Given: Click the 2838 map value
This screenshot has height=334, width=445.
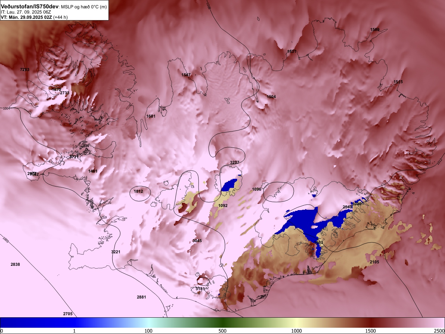Looking at the screenshot, I should (15, 264).
